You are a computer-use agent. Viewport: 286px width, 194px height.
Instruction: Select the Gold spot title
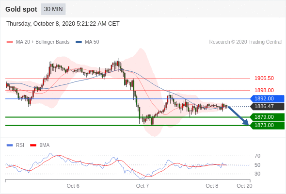click(21, 9)
